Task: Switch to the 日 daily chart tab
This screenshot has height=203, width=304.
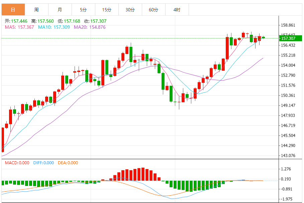Action: [13, 10]
